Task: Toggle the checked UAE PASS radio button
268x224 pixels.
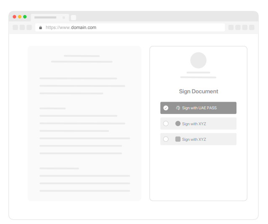Action: click(x=166, y=108)
